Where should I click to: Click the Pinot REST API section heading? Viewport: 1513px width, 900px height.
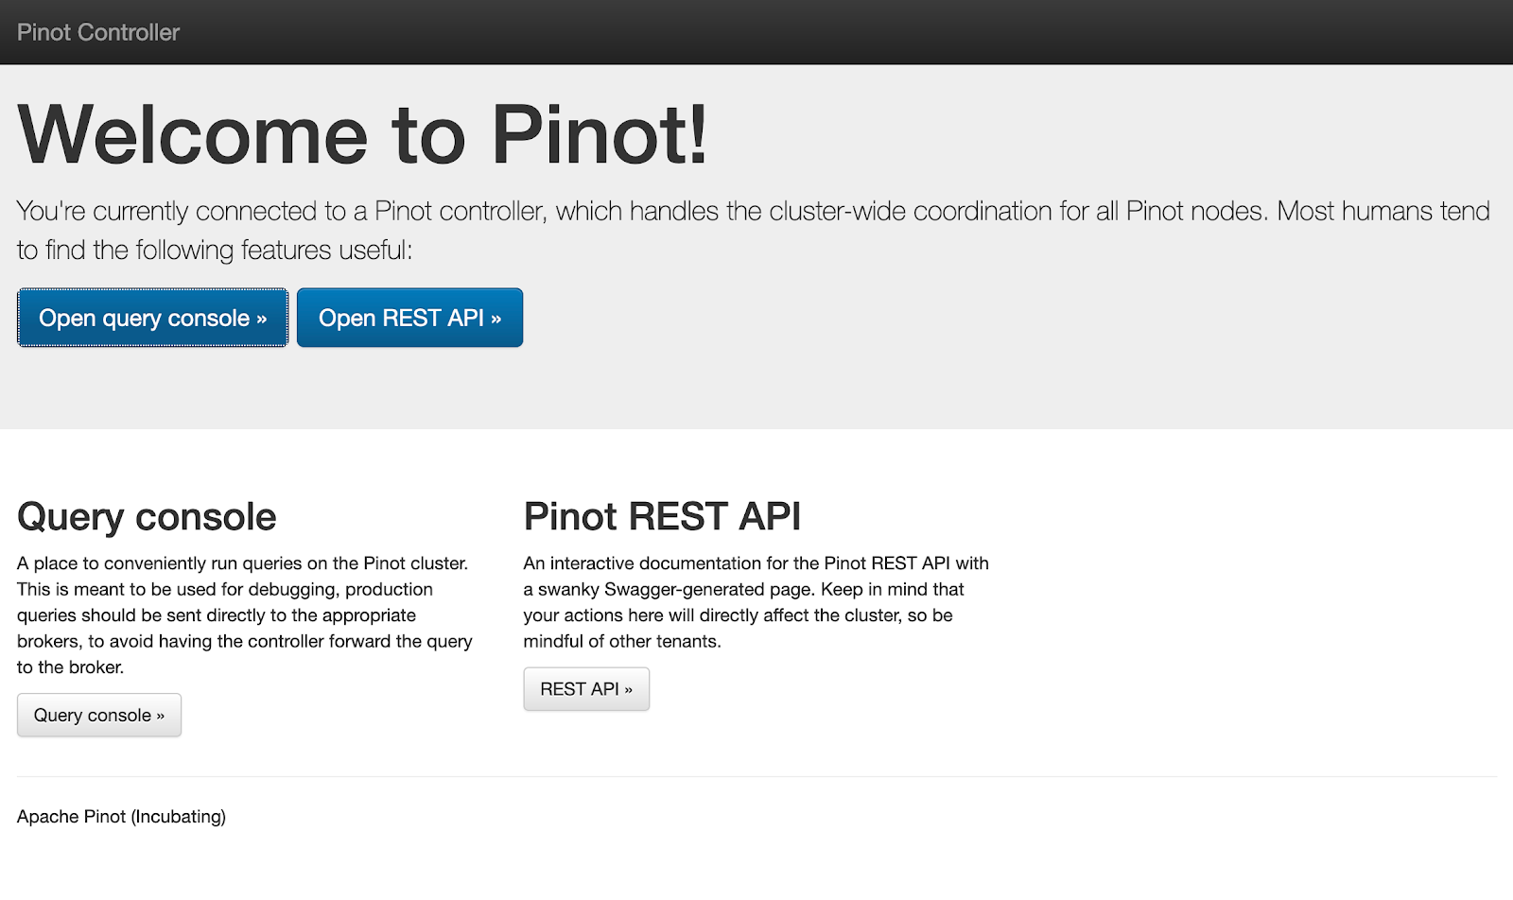point(662,516)
